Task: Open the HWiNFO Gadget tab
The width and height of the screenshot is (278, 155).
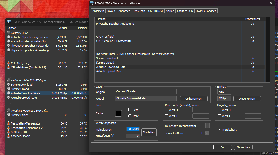Action: [x=206, y=11]
